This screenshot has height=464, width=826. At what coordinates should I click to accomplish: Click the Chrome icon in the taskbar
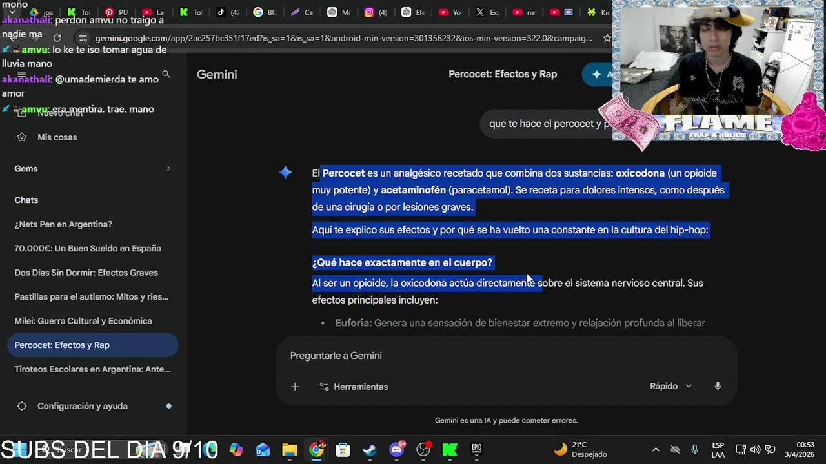pyautogui.click(x=316, y=450)
